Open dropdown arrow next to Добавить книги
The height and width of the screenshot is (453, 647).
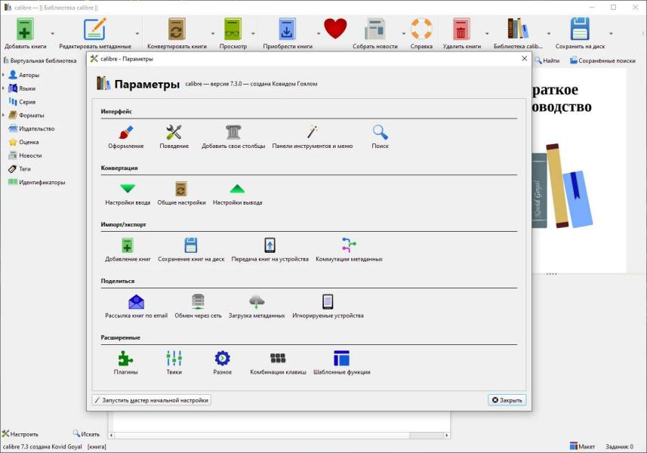pyautogui.click(x=52, y=33)
